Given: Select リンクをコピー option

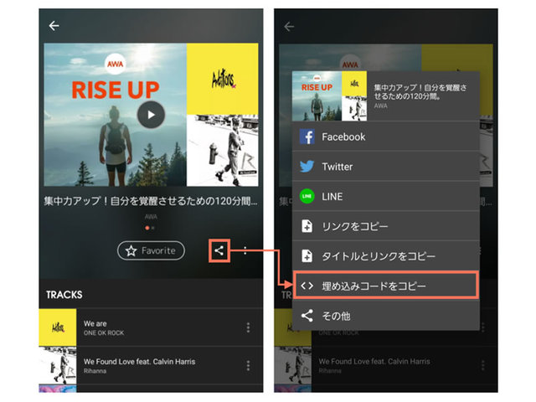Looking at the screenshot, I should click(385, 226).
